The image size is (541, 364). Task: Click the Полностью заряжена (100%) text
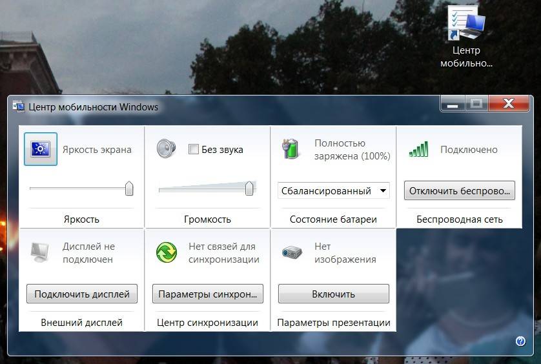352,149
